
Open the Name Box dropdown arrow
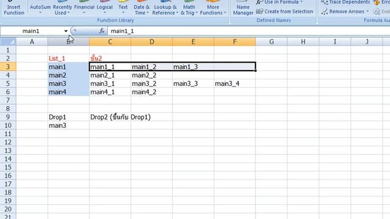(x=66, y=31)
